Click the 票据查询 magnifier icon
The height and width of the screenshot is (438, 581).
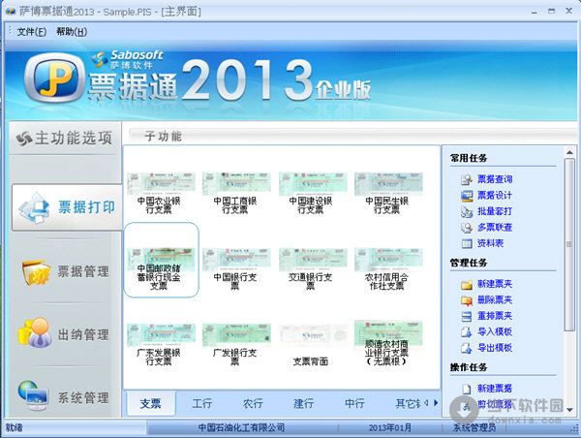pos(467,179)
